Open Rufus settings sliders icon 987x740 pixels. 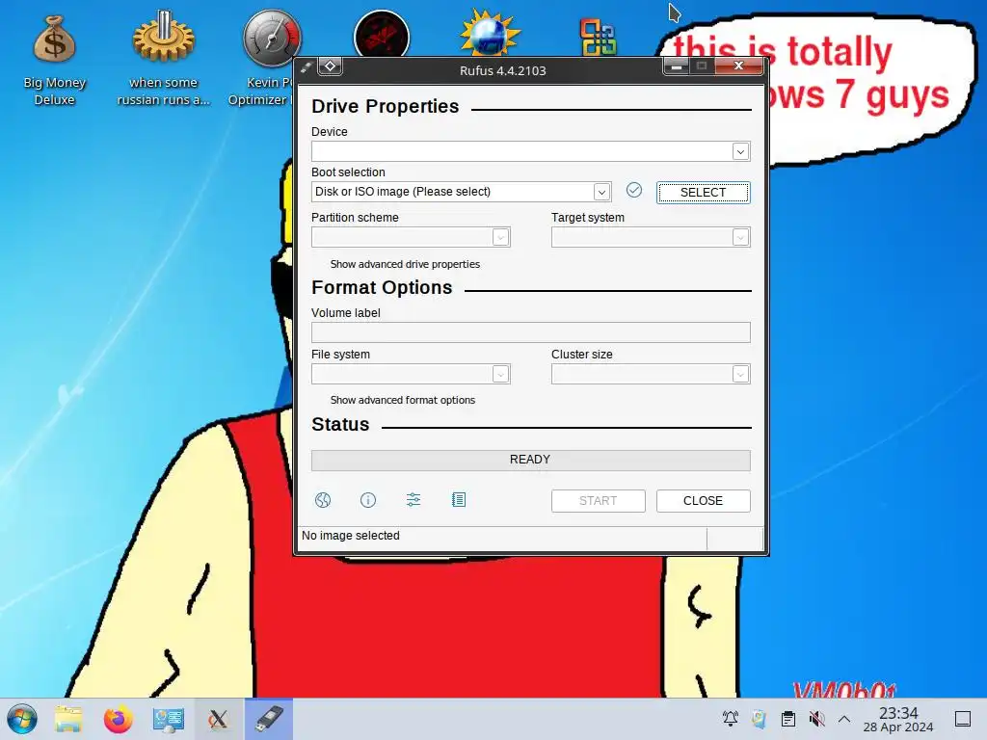tap(413, 500)
